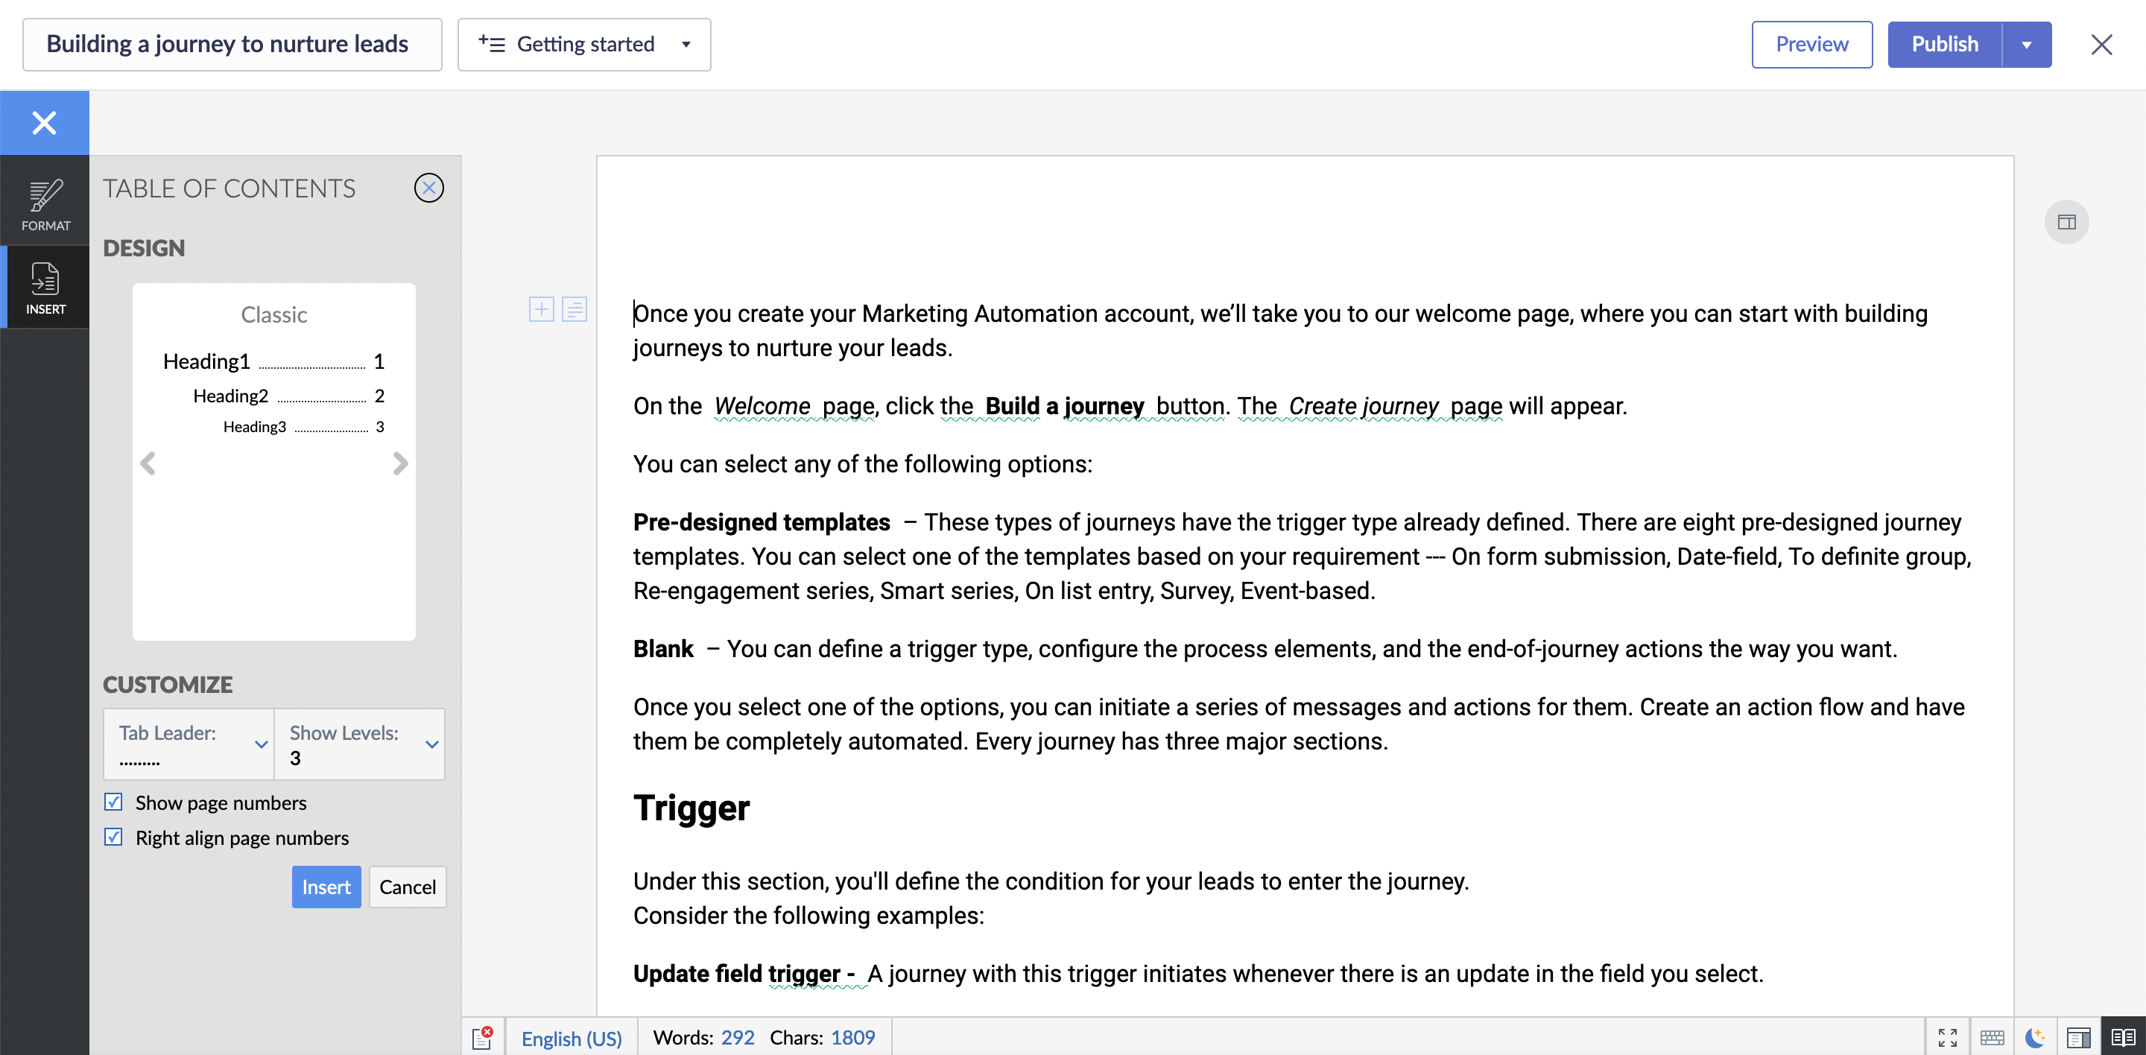Open the Format sidebar panel
The width and height of the screenshot is (2146, 1055).
(45, 203)
